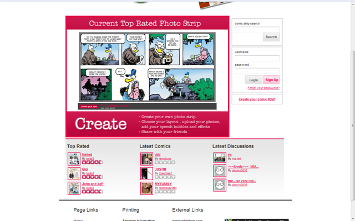
Task: Click author taras3 under United
Action: pyautogui.click(x=90, y=159)
